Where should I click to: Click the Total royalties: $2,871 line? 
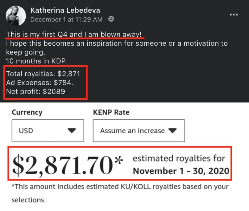[43, 74]
